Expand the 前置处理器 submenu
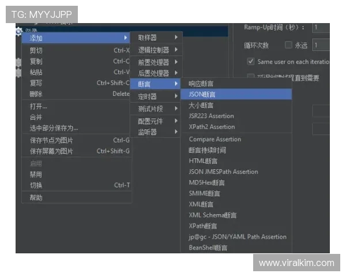 pyautogui.click(x=156, y=62)
